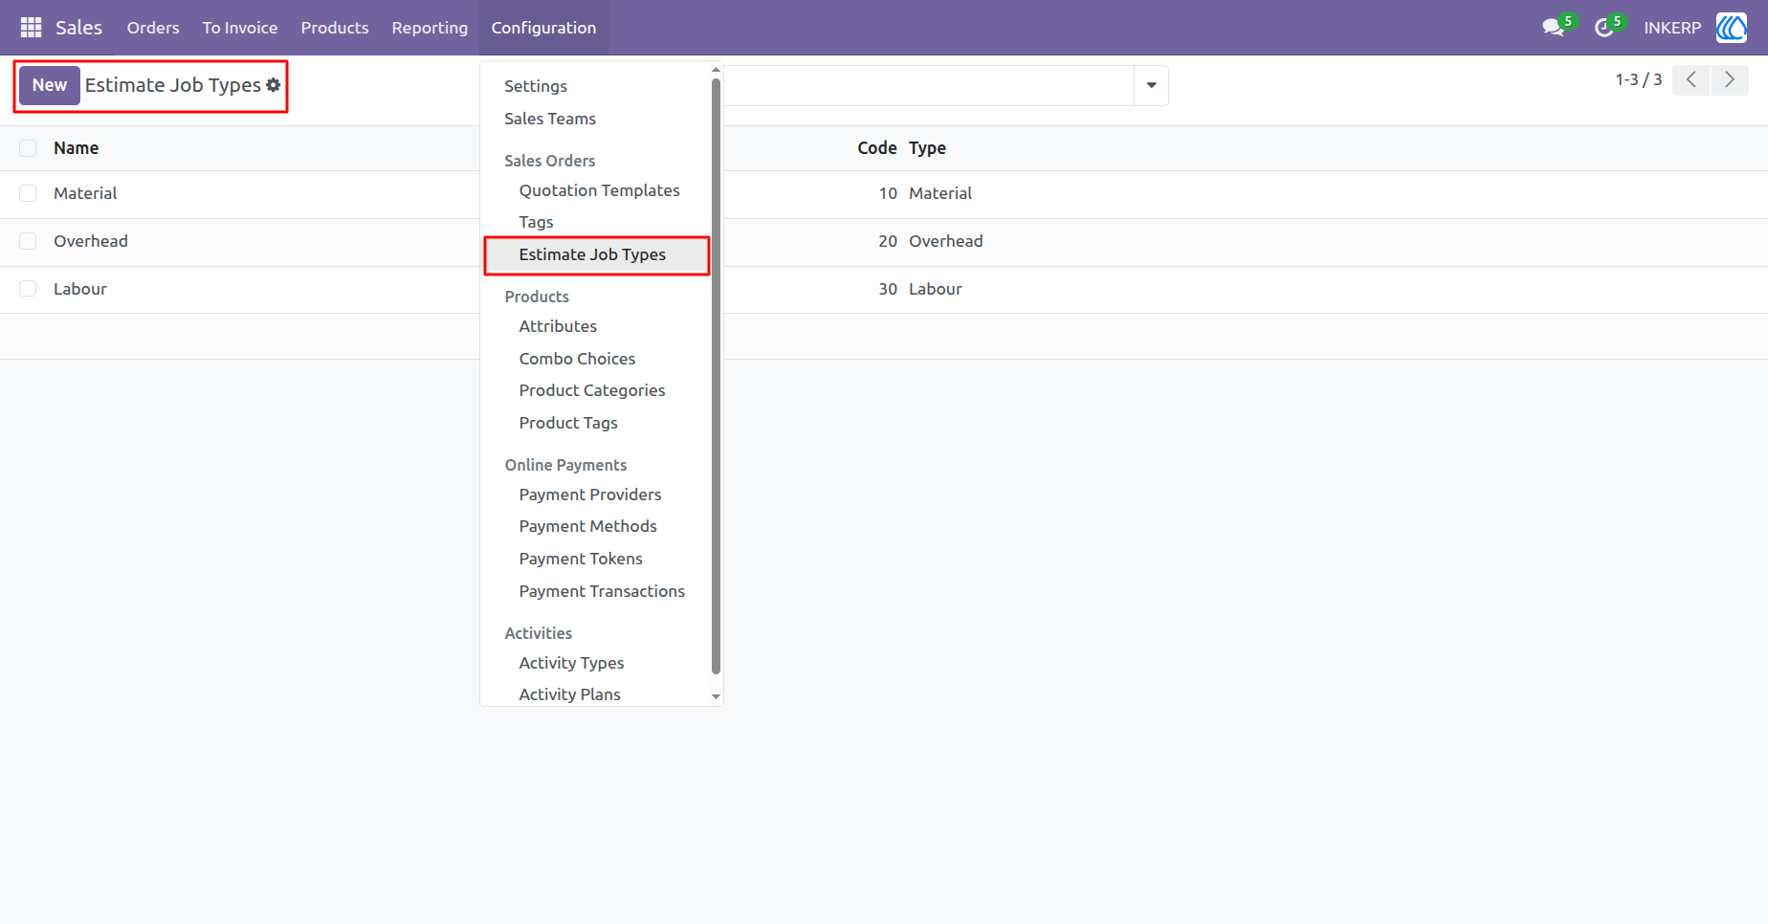
Task: Open the Products top menu
Action: (x=335, y=28)
